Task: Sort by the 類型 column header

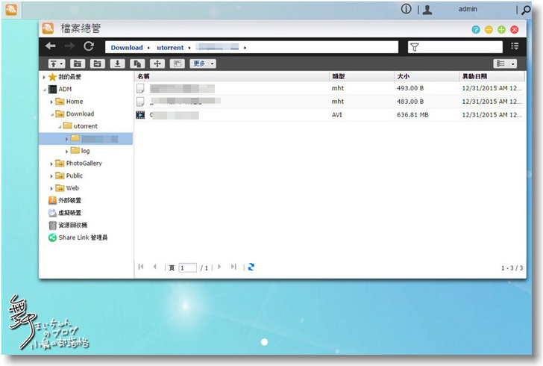Action: click(x=361, y=76)
